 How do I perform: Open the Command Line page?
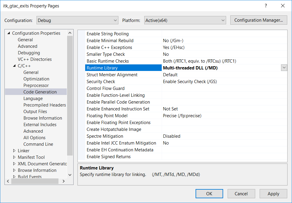click(38, 144)
